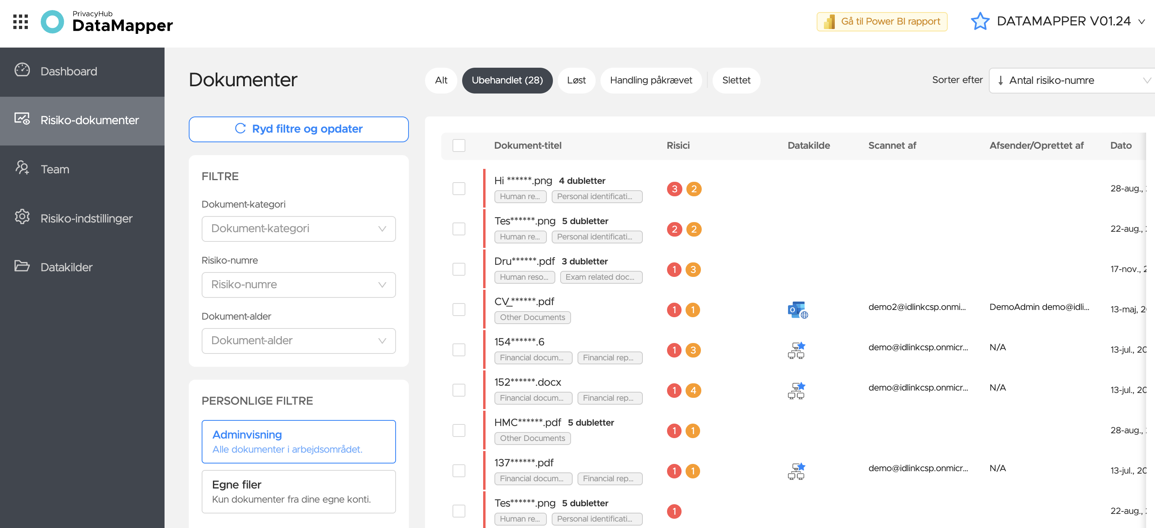Click the red risk badge 1 for HMC******.pdf
This screenshot has width=1155, height=528.
(x=674, y=431)
